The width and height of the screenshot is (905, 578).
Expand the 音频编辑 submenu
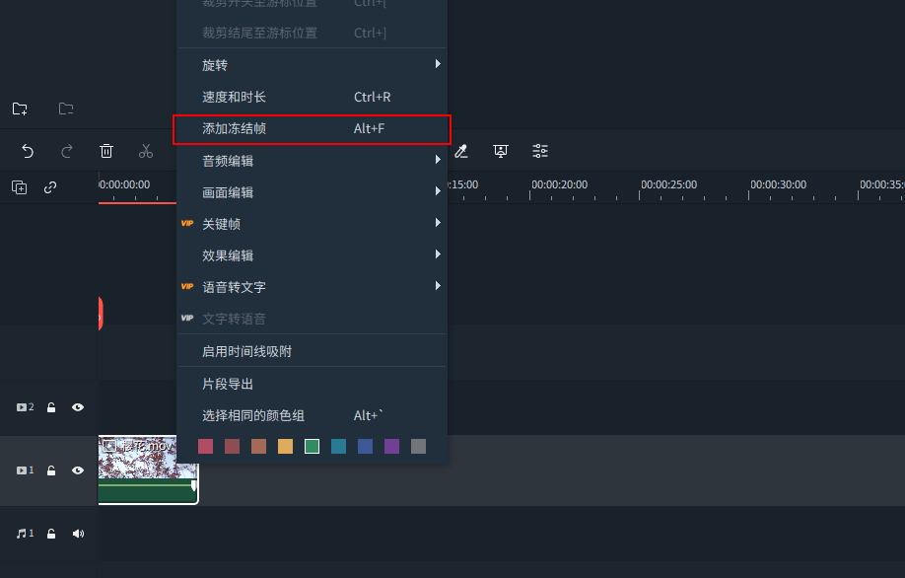point(312,161)
